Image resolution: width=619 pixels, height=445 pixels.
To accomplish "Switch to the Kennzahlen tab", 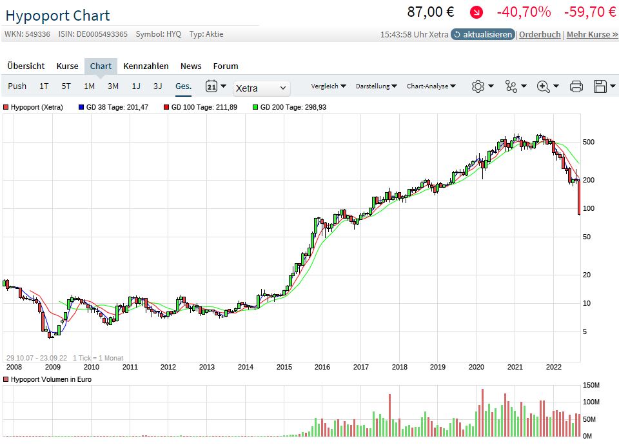I will 146,66.
